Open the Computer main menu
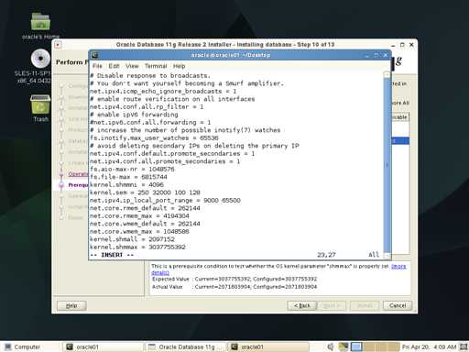The height and width of the screenshot is (352, 469). coord(23,346)
